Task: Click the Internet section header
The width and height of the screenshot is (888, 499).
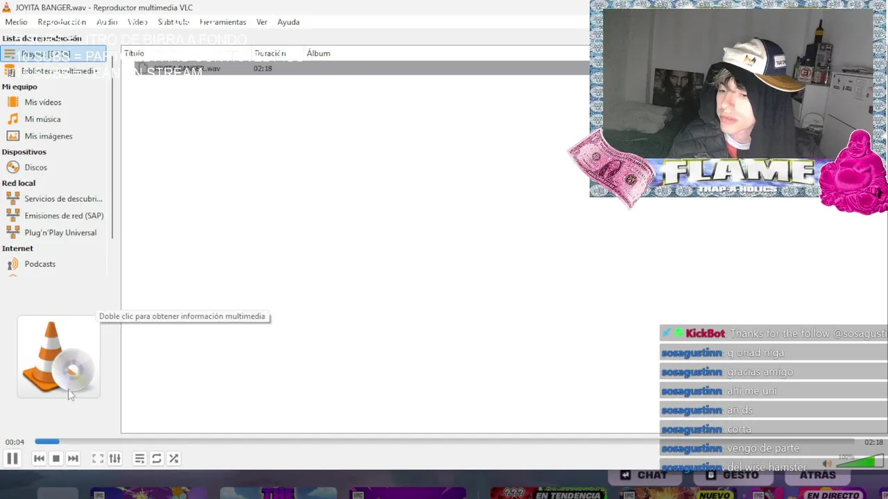Action: coord(17,248)
